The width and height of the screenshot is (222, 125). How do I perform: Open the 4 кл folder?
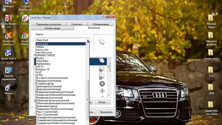[211, 72]
